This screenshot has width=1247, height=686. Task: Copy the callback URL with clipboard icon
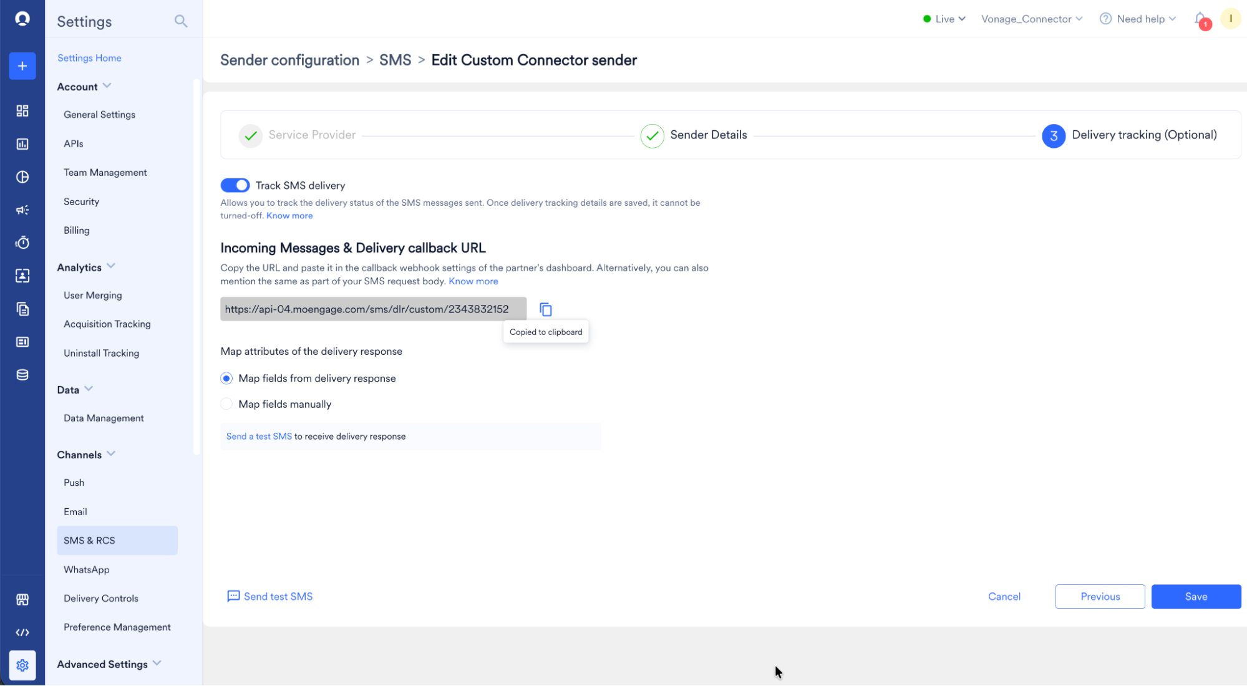[546, 309]
